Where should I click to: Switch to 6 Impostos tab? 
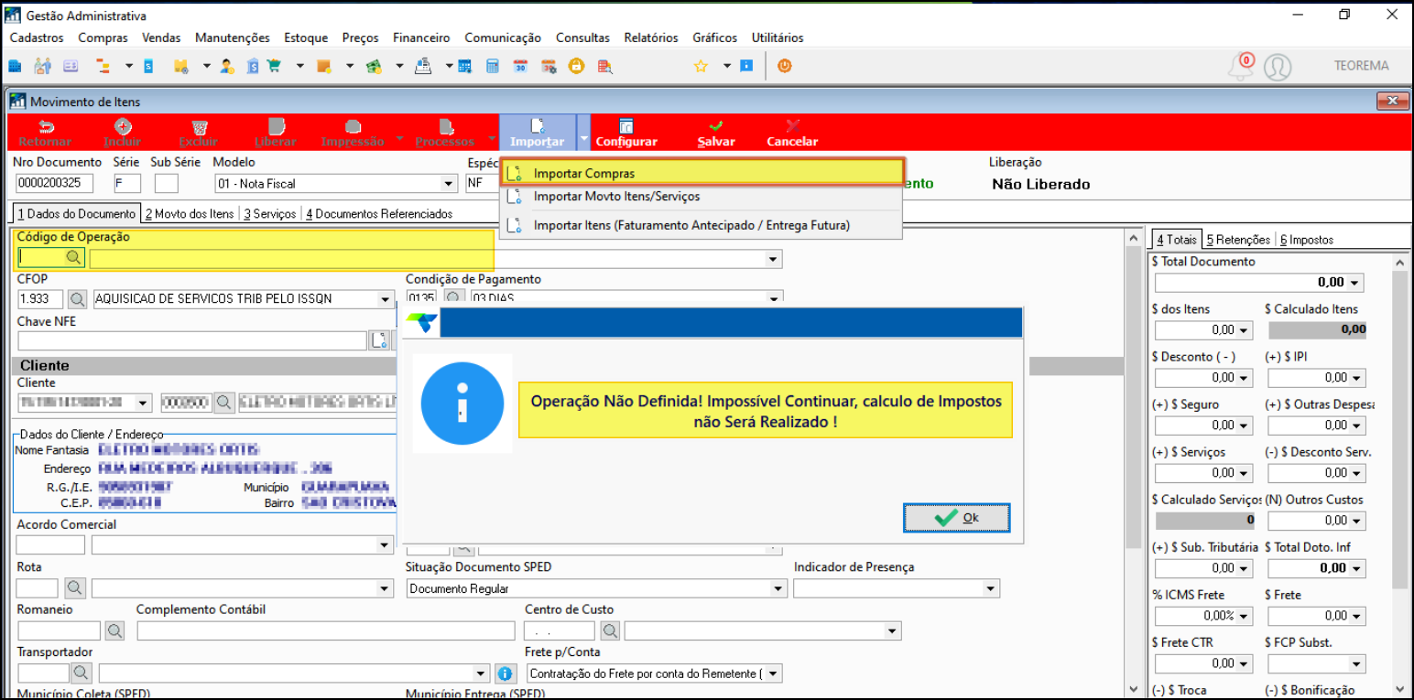1307,240
